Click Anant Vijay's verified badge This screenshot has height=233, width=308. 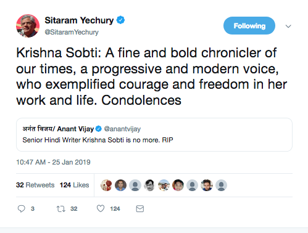pos(99,129)
